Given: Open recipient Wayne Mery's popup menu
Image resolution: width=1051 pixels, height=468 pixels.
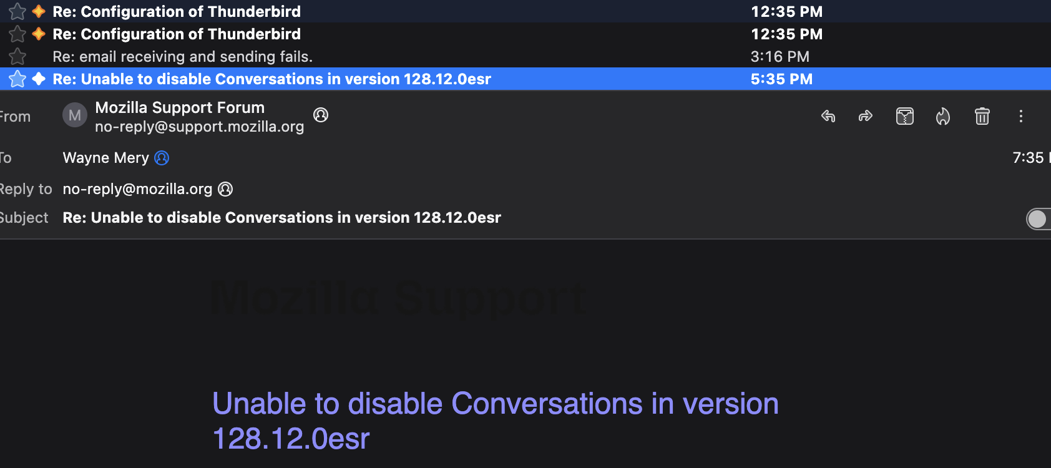Looking at the screenshot, I should (x=105, y=158).
